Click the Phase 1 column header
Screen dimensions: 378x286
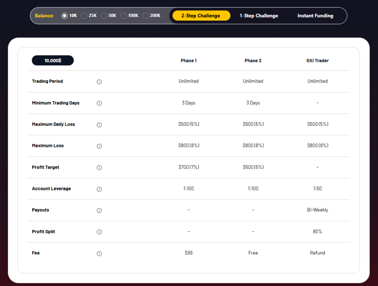click(189, 60)
